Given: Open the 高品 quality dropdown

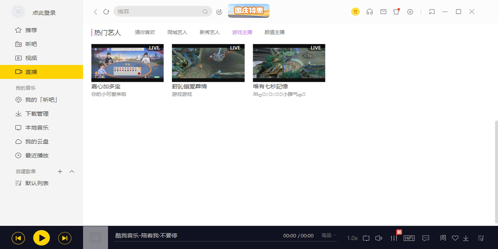Looking at the screenshot, I should tap(329, 236).
